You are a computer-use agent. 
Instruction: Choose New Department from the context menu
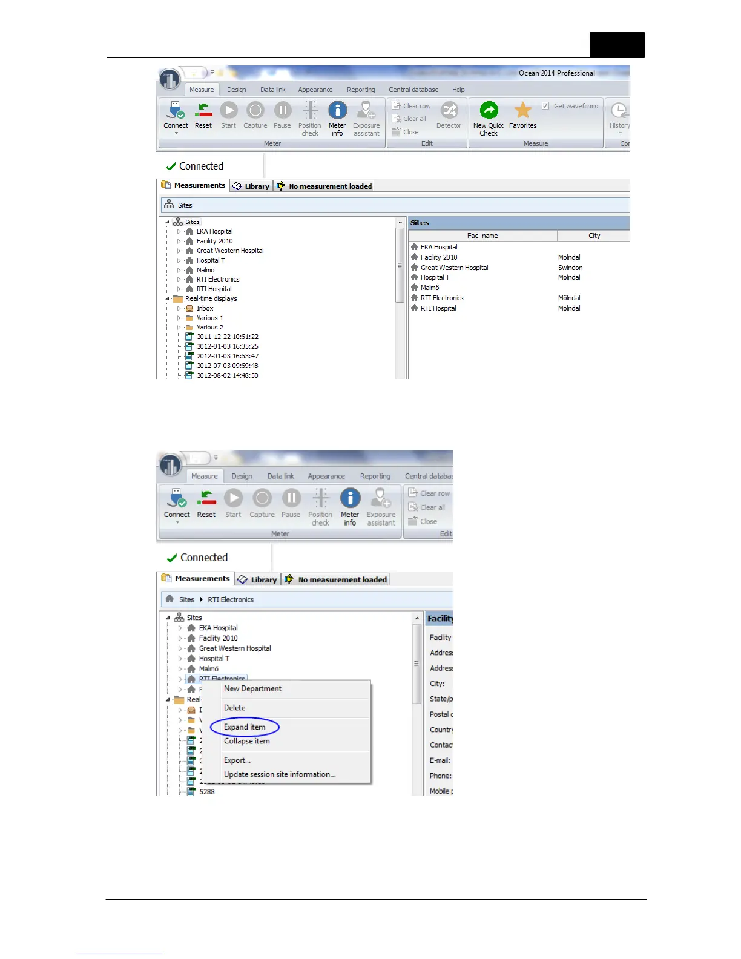252,689
